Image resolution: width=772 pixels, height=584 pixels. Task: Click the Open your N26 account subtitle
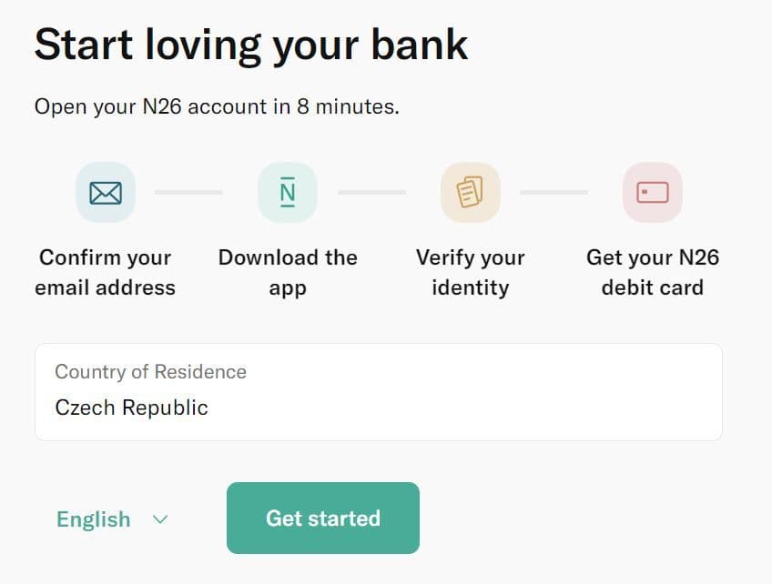217,106
